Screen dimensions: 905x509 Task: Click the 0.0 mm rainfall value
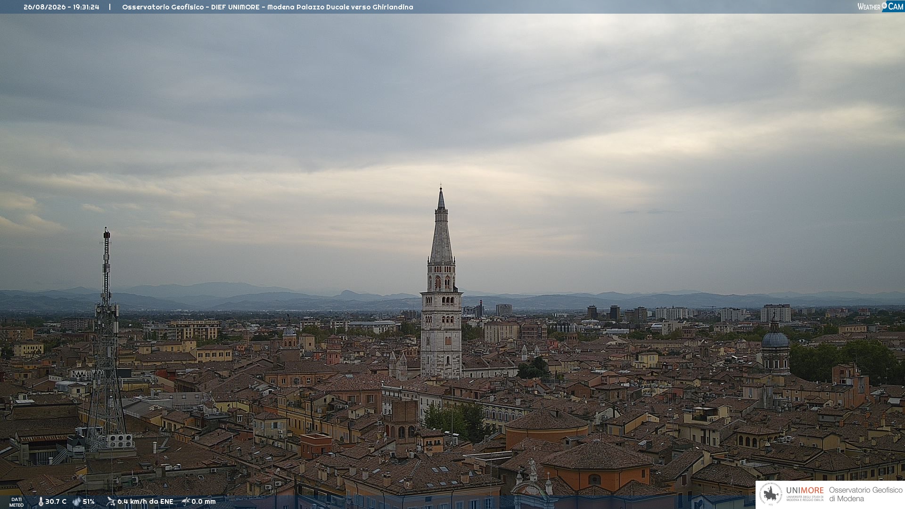204,501
